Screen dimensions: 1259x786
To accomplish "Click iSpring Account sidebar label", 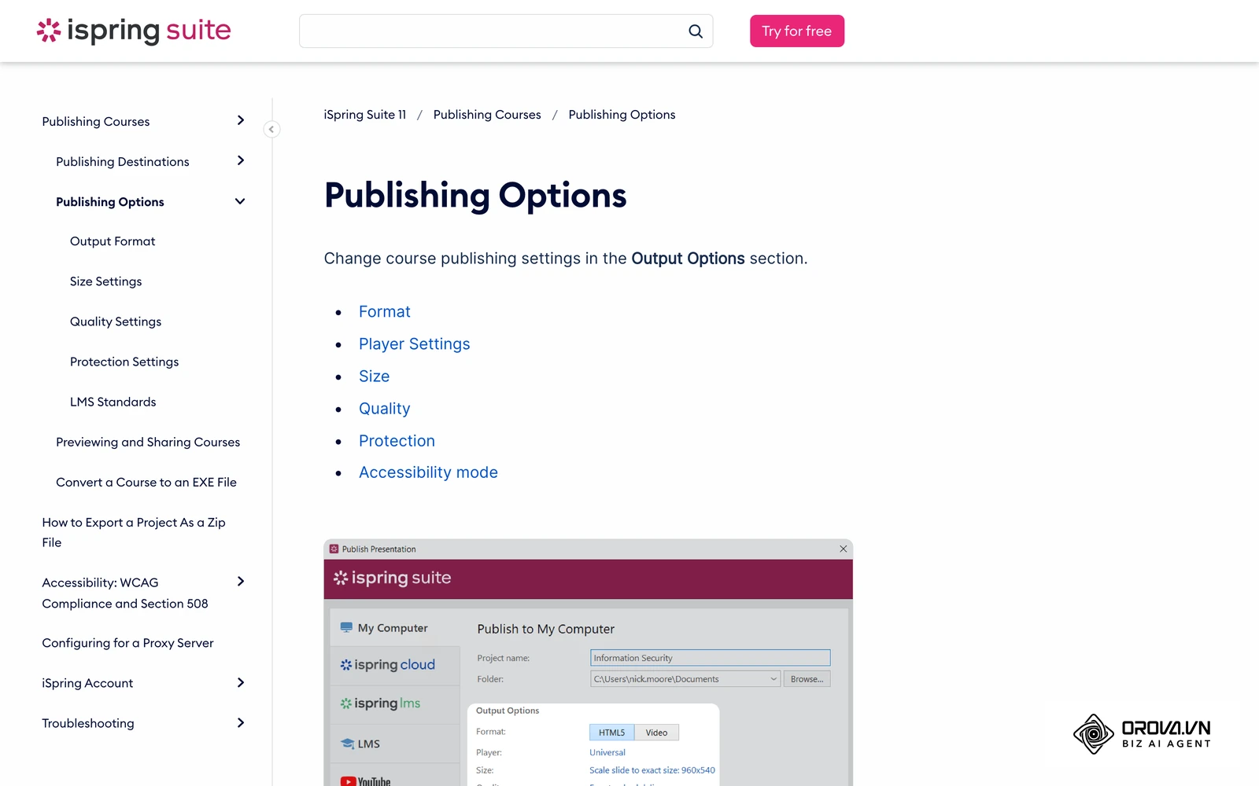I will [87, 683].
